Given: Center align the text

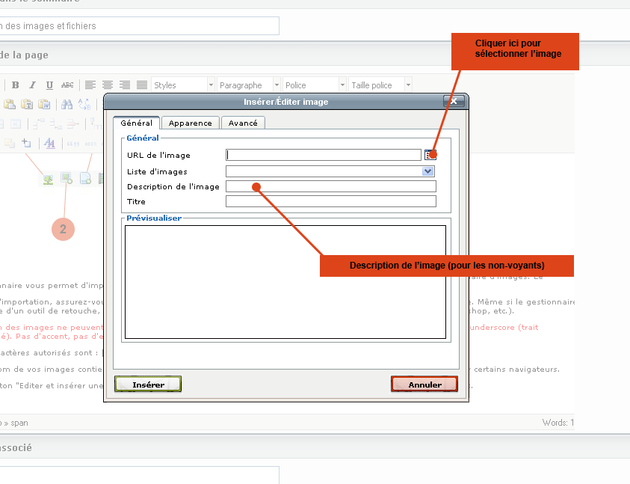Looking at the screenshot, I should click(108, 85).
